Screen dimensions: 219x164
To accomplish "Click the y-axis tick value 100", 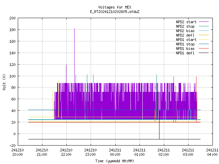I will (12, 76).
